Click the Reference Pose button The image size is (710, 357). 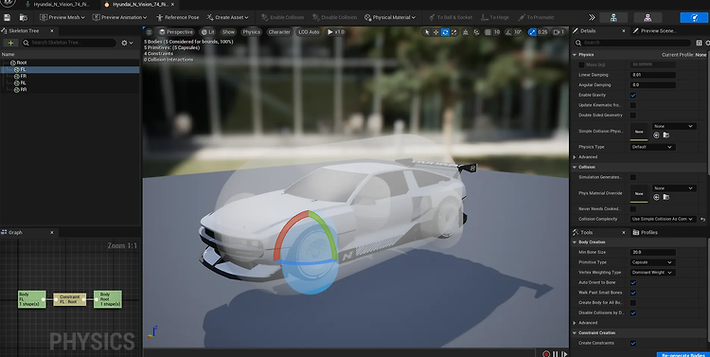click(178, 17)
